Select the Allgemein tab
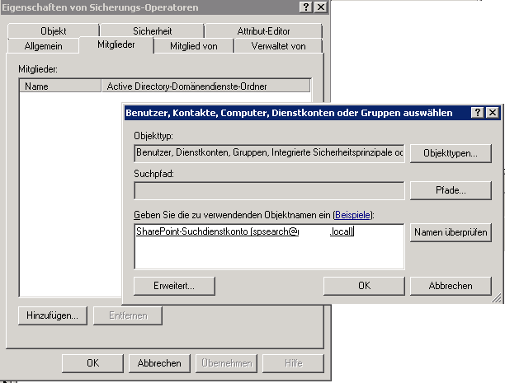The width and height of the screenshot is (505, 383). point(43,46)
